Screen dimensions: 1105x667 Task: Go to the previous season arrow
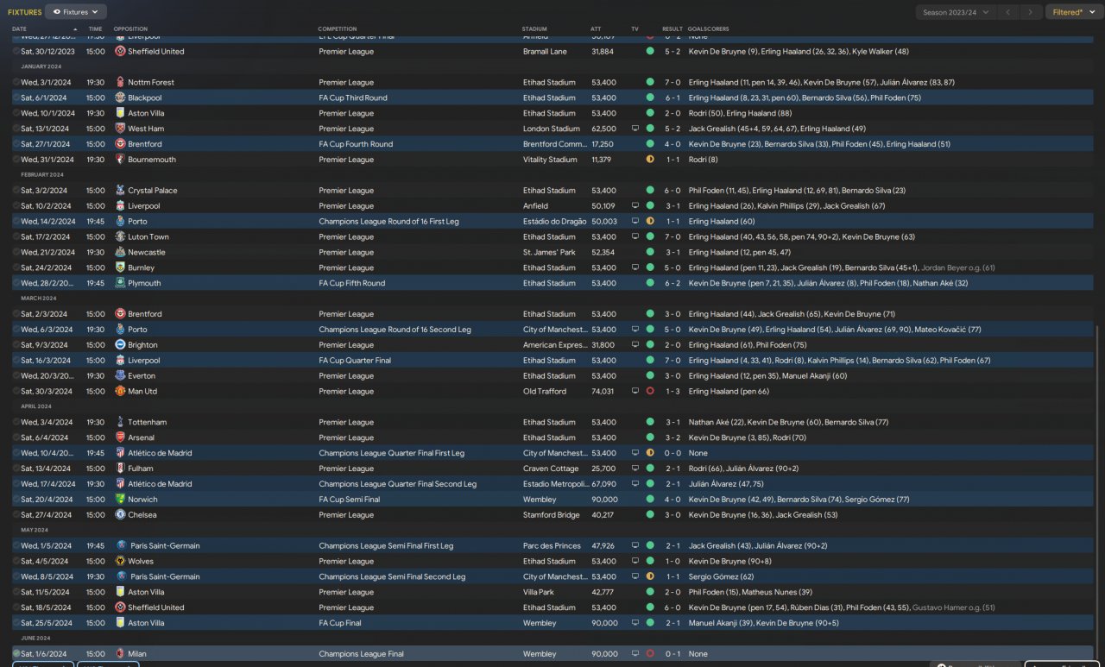click(x=1007, y=12)
